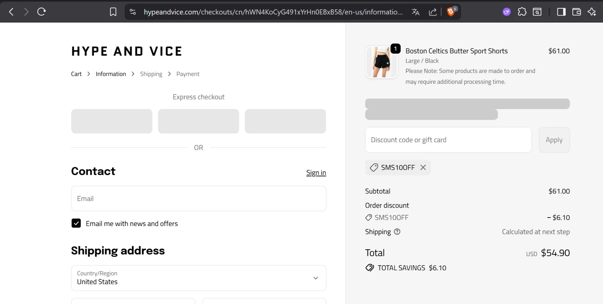
Task: Bookmark this page with the bookmark icon
Action: [113, 12]
